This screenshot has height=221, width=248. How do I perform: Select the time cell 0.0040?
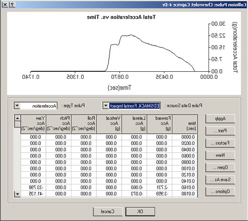[x=185, y=150]
